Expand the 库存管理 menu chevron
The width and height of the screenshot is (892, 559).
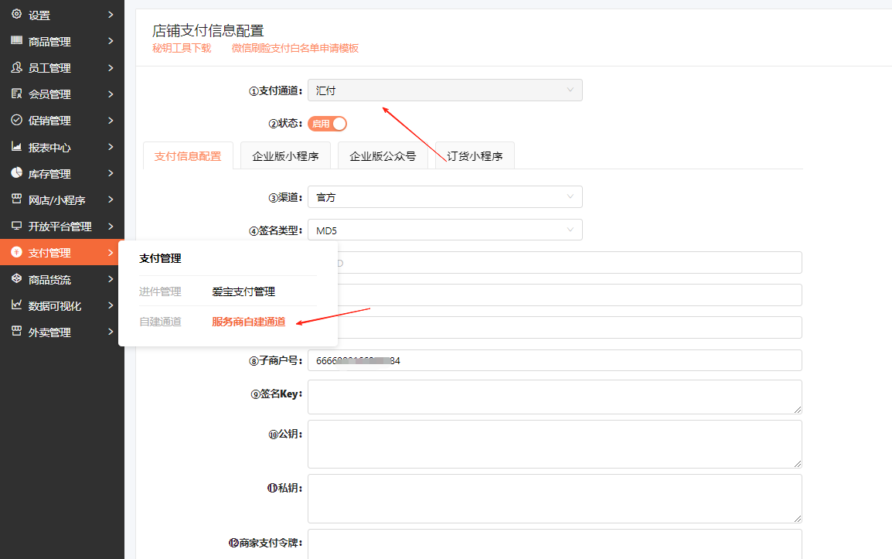point(111,173)
